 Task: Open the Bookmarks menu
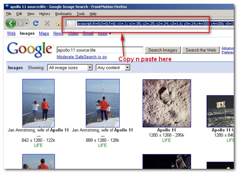tap(63, 14)
